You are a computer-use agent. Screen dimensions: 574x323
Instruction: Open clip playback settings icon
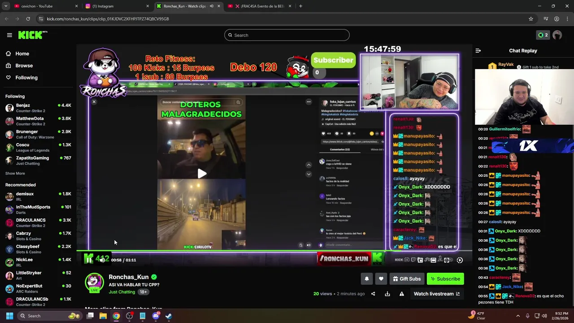click(x=460, y=260)
